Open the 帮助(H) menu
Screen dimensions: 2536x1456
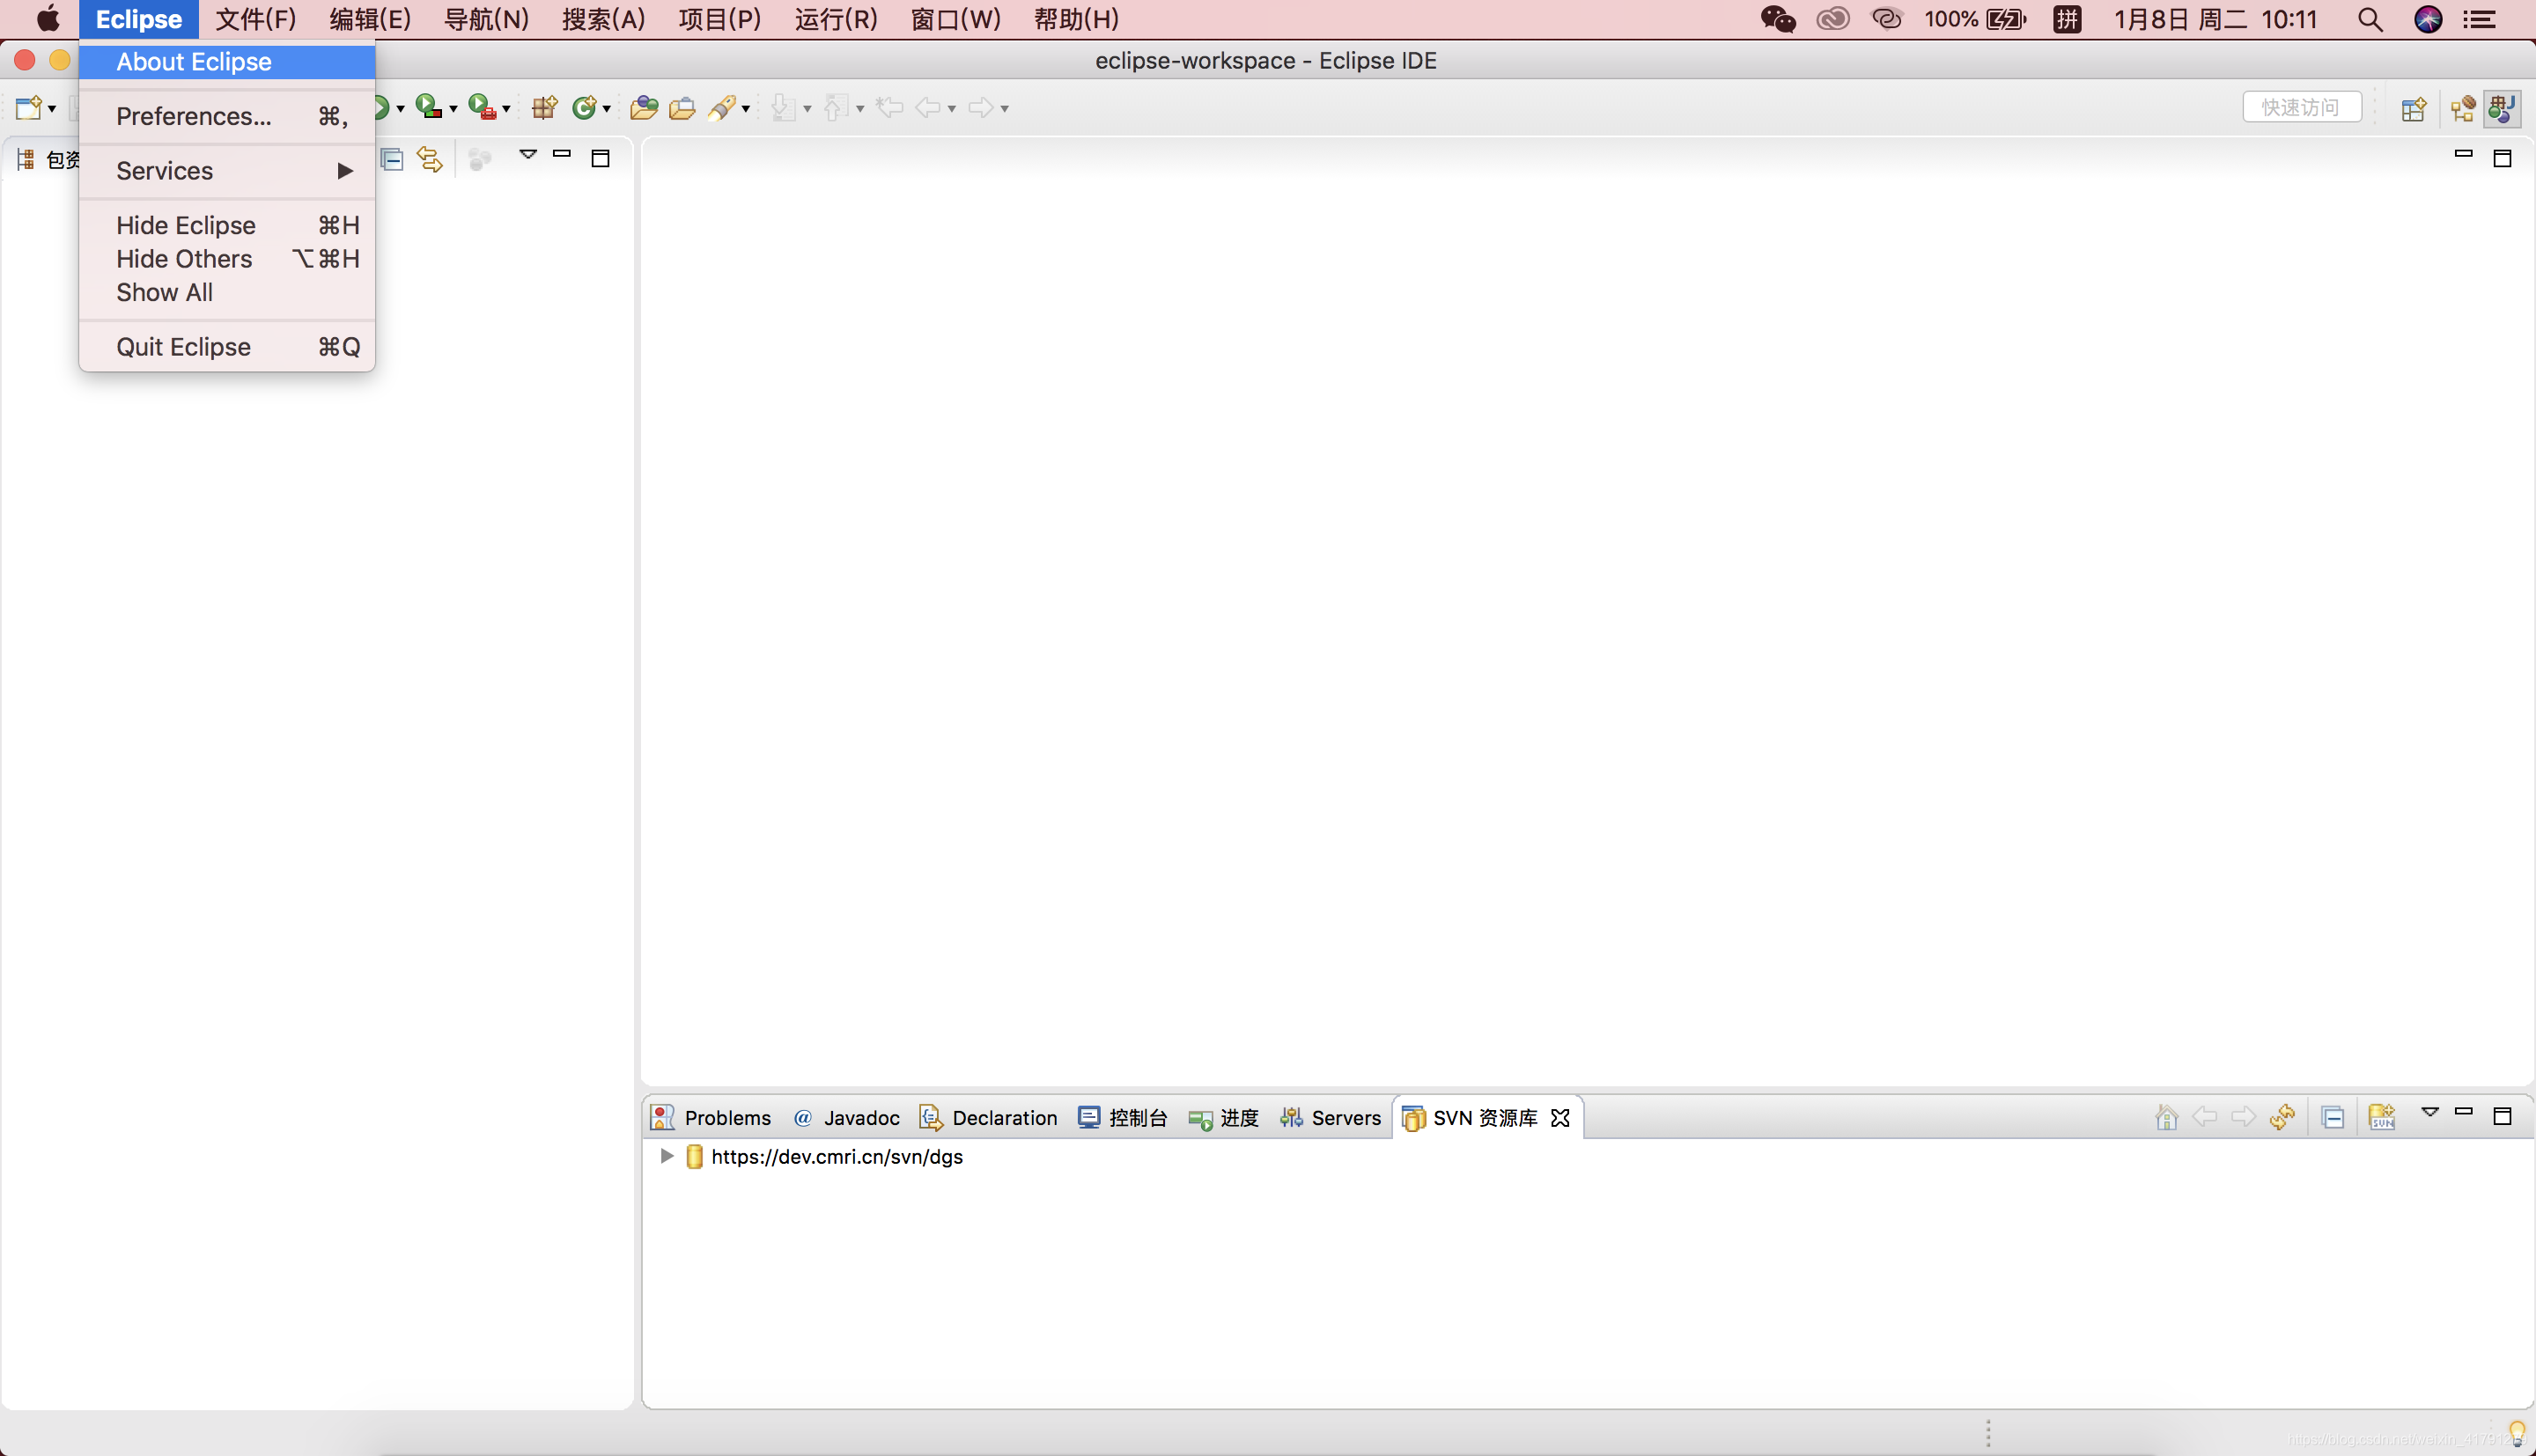point(1076,19)
